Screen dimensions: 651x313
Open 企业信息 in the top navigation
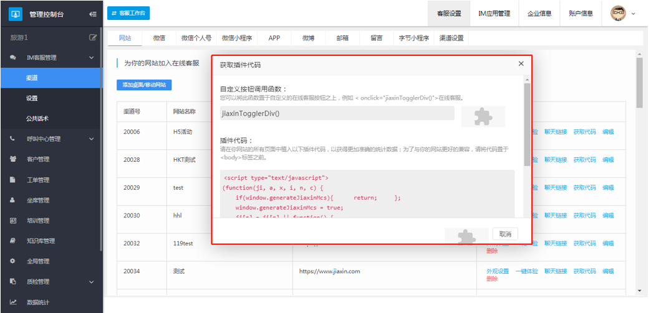coord(539,13)
